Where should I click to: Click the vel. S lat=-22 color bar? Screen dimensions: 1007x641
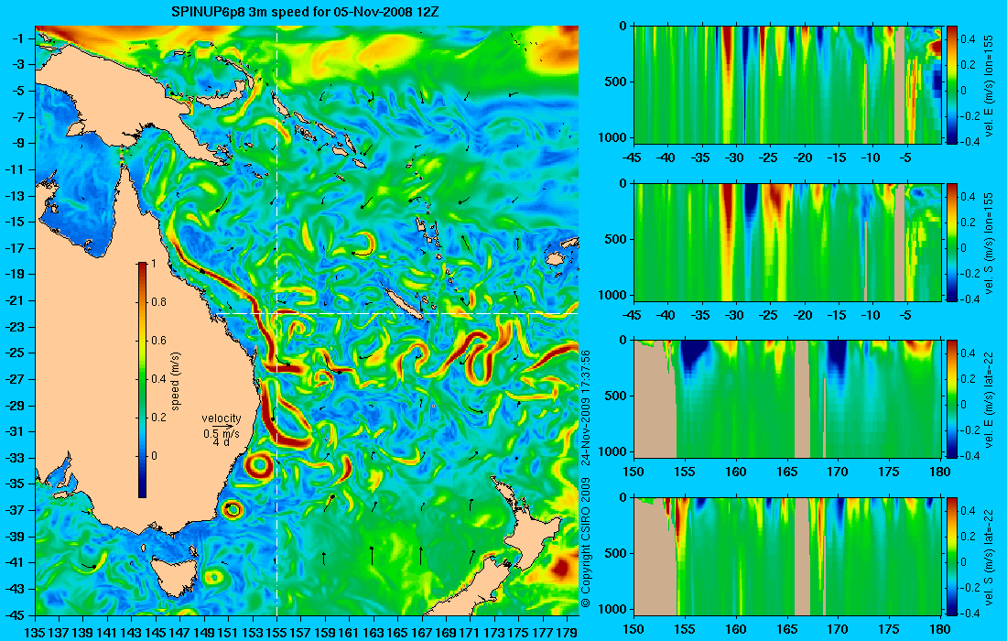tap(951, 556)
